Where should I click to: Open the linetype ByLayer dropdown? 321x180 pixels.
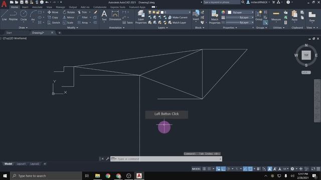240,22
